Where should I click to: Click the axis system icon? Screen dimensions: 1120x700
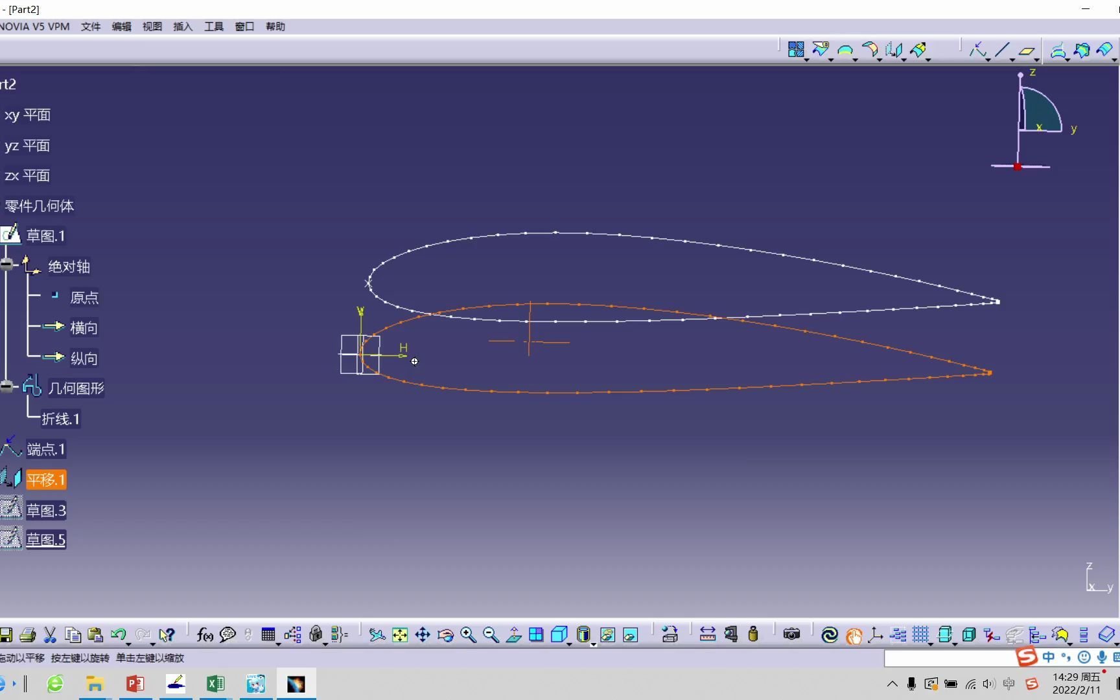pos(876,635)
